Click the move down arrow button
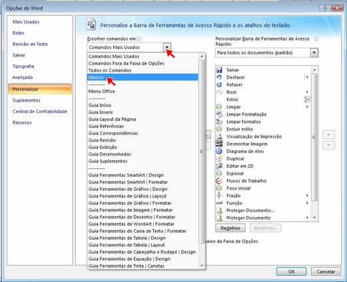 click(x=328, y=146)
